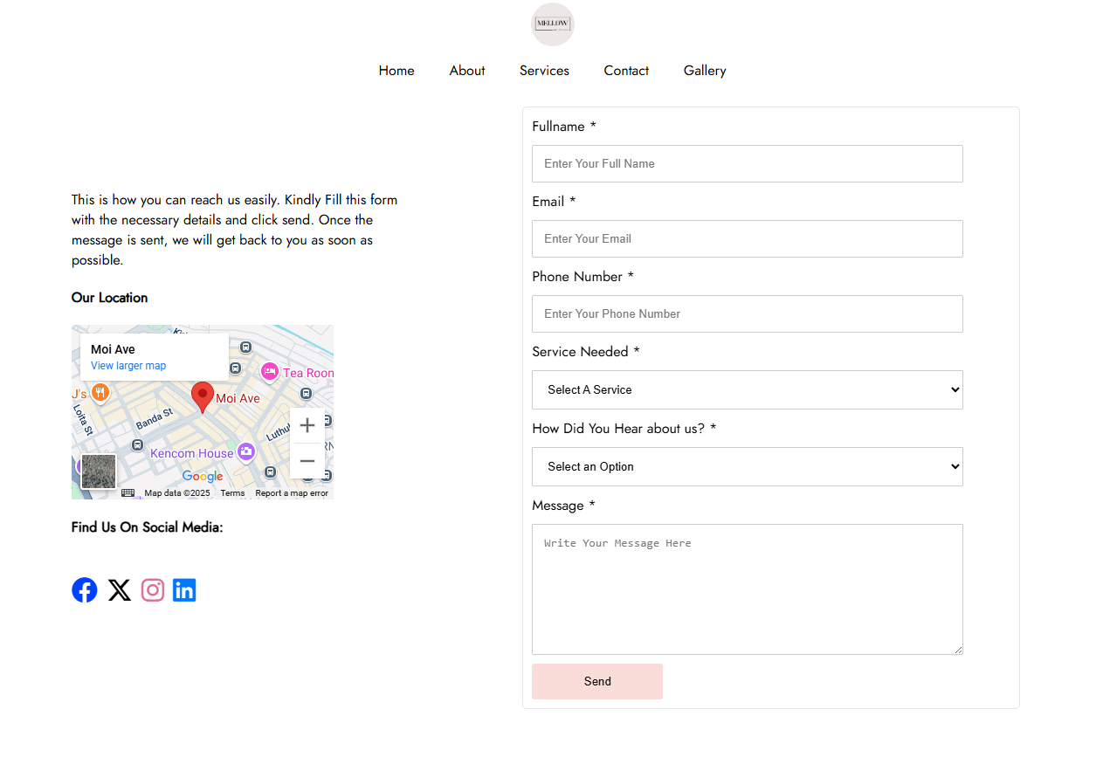Click the 'Report a map error' link
1103x771 pixels.
pyautogui.click(x=292, y=492)
